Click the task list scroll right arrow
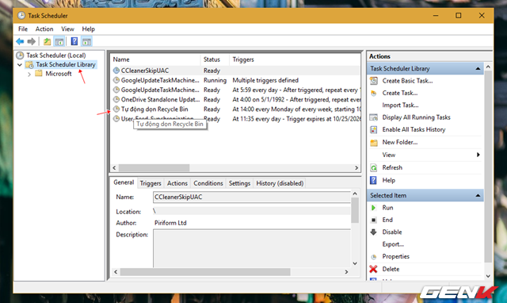Viewport: 507px width, 303px height. click(356, 167)
